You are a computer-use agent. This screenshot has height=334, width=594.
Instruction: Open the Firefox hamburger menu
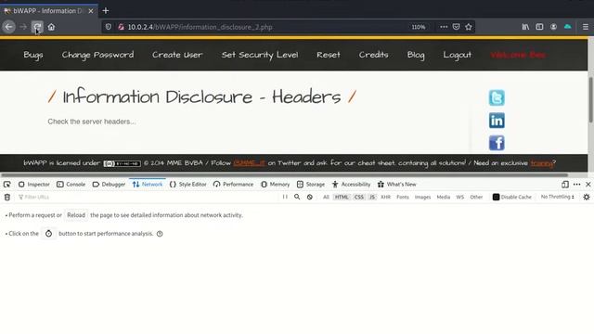click(x=586, y=27)
